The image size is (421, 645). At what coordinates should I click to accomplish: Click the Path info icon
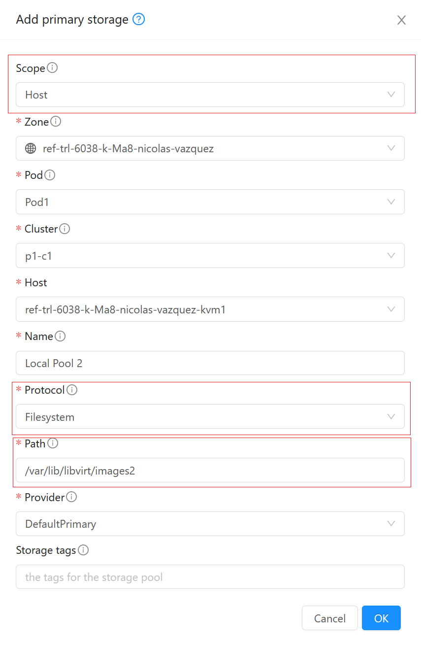coord(52,443)
